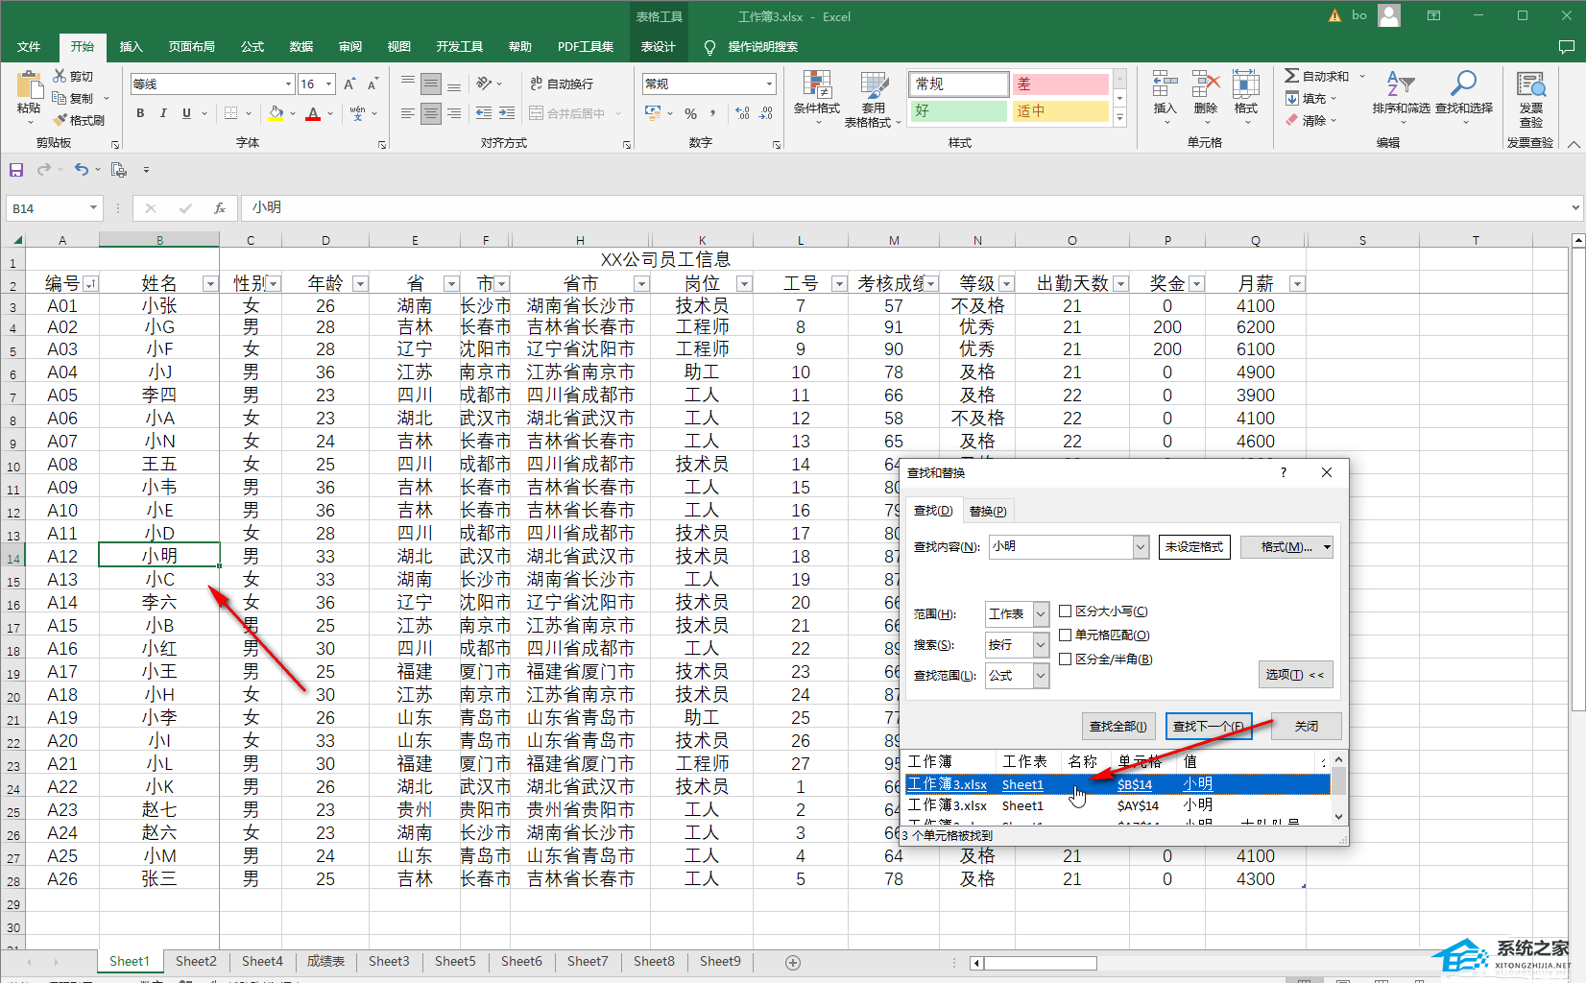Click the Close (关闭) button in the dialog
This screenshot has width=1586, height=983.
pos(1306,727)
